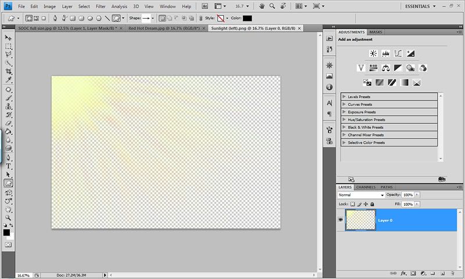This screenshot has width=465, height=279.
Task: Open the layer blend mode Normal dropdown
Action: coord(361,195)
